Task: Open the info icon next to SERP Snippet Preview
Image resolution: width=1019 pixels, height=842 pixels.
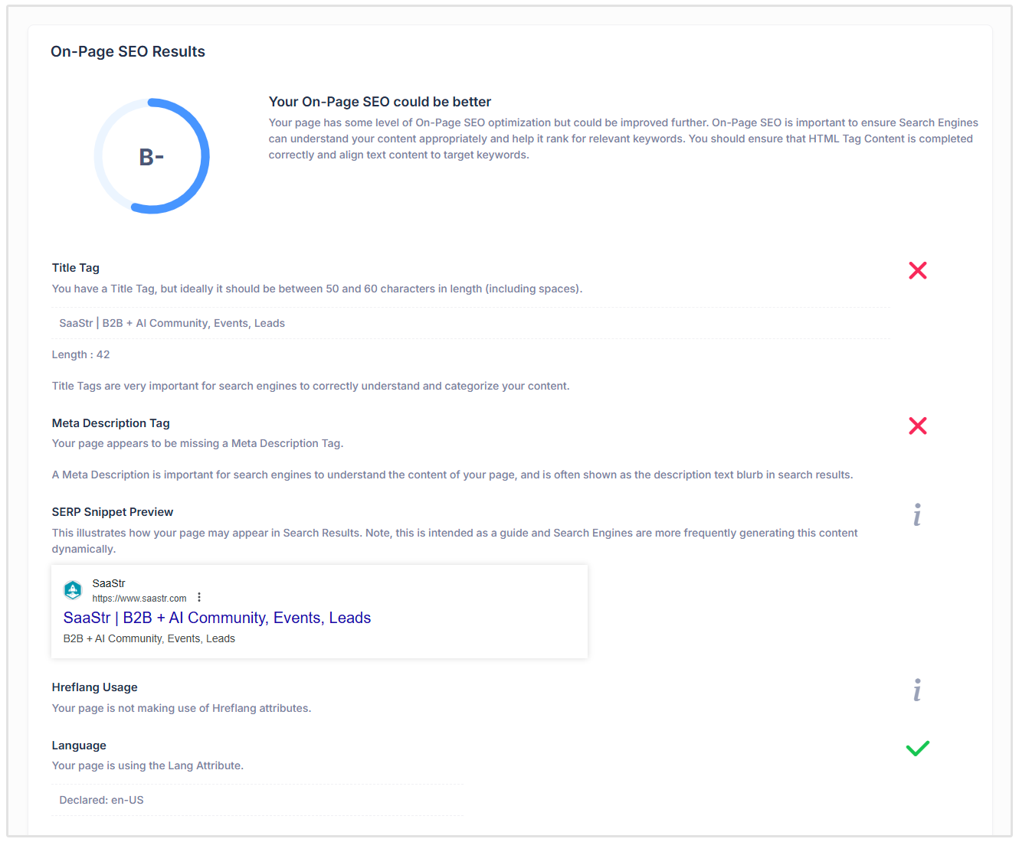Action: coord(917,515)
